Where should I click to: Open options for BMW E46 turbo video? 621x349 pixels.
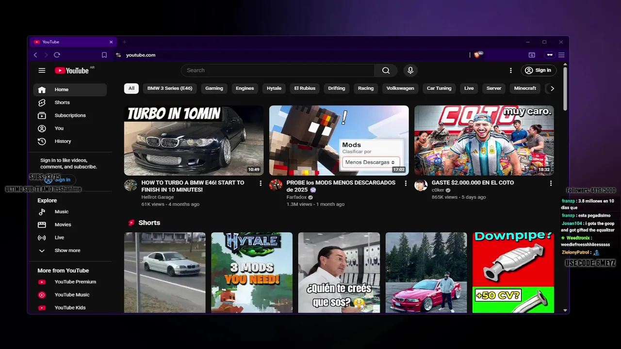tap(261, 183)
